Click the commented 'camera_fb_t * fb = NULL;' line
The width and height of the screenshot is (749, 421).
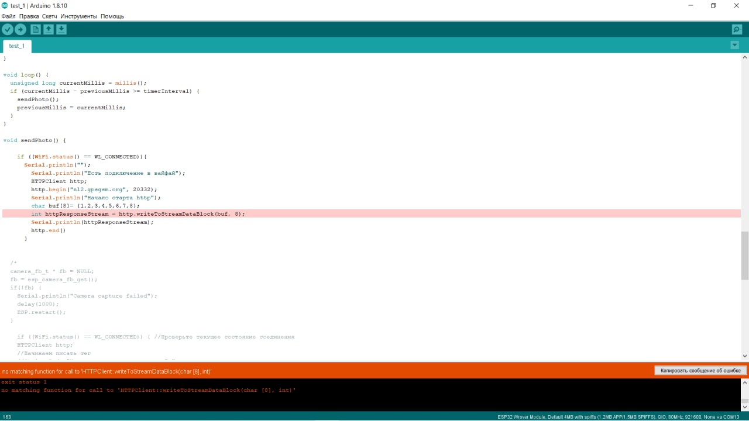[52, 271]
